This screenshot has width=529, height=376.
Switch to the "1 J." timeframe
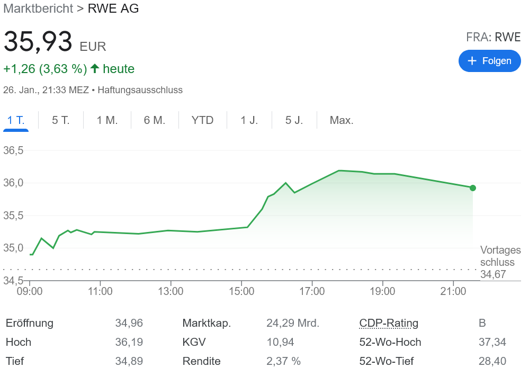[x=248, y=120]
